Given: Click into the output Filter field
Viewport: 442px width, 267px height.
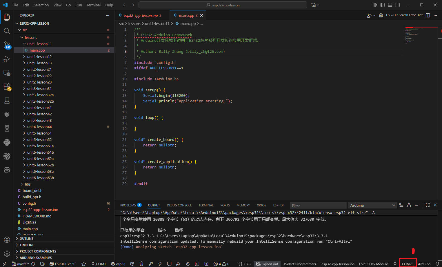Looking at the screenshot, I should point(318,206).
